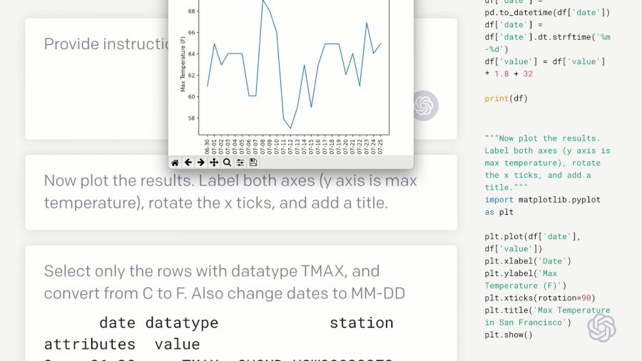Save the figure with floppy icon
Viewport: 642px width, 361px height.
pos(253,163)
